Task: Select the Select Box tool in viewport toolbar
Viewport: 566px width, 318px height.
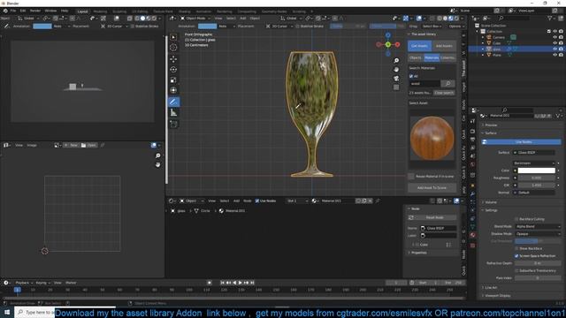Action: point(173,37)
